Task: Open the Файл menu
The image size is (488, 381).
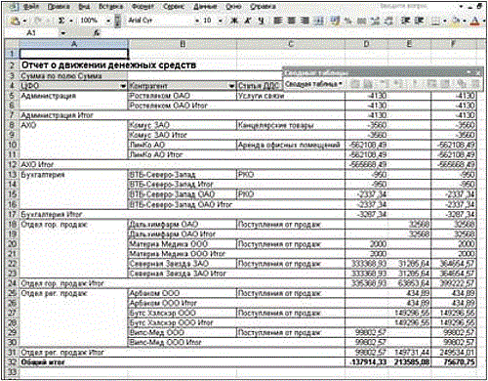Action: pyautogui.click(x=31, y=7)
